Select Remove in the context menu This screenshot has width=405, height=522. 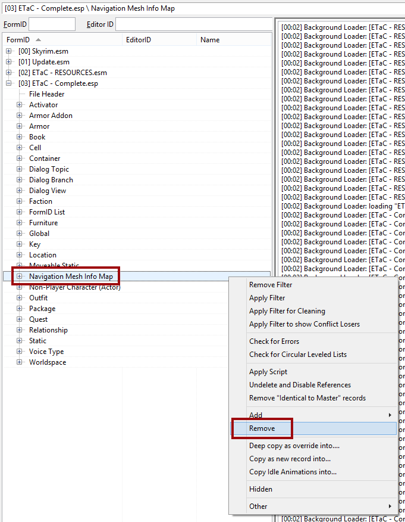[262, 428]
